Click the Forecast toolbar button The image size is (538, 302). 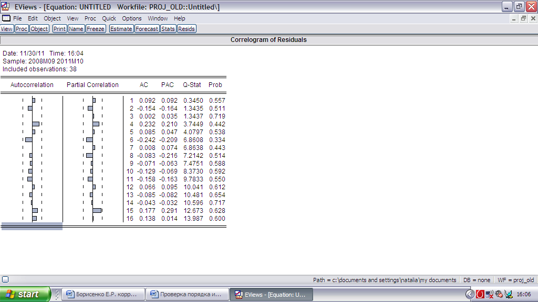point(147,29)
